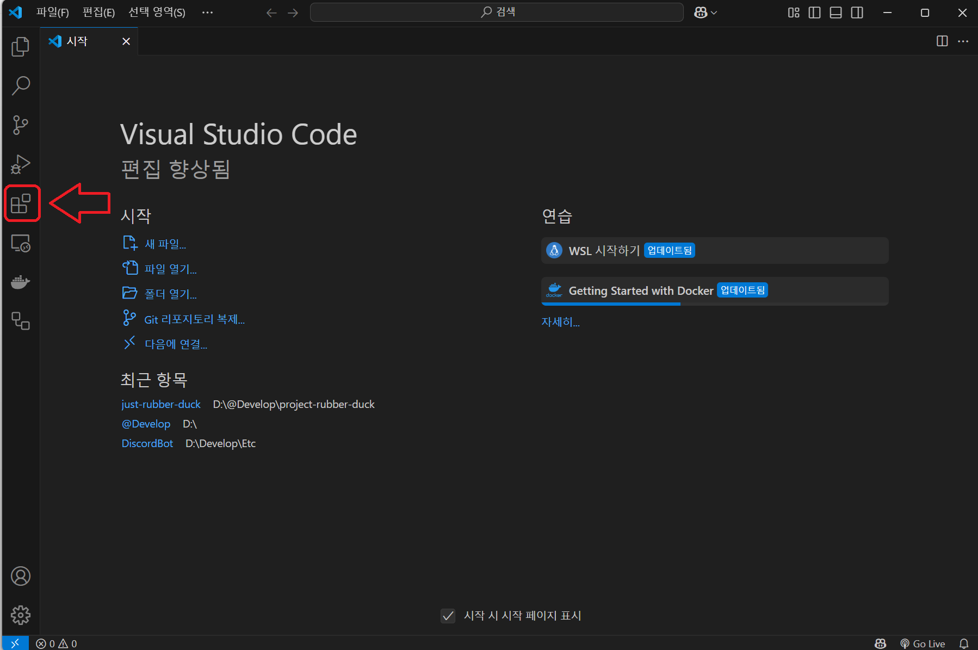The image size is (978, 650).
Task: Open recent folder DiscordBot
Action: [x=147, y=443]
